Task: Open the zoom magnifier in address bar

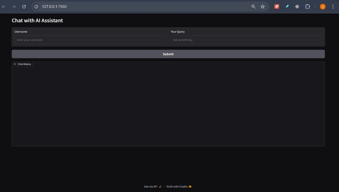Action: [x=253, y=7]
